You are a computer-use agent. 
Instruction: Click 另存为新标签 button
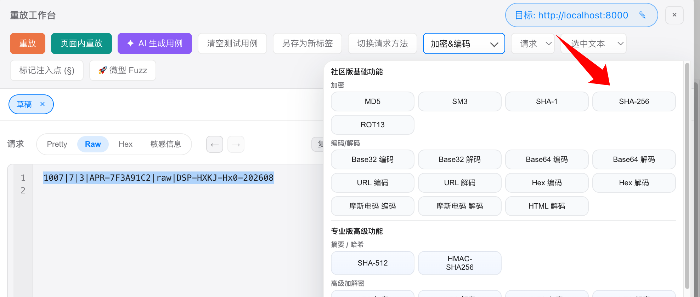click(307, 43)
